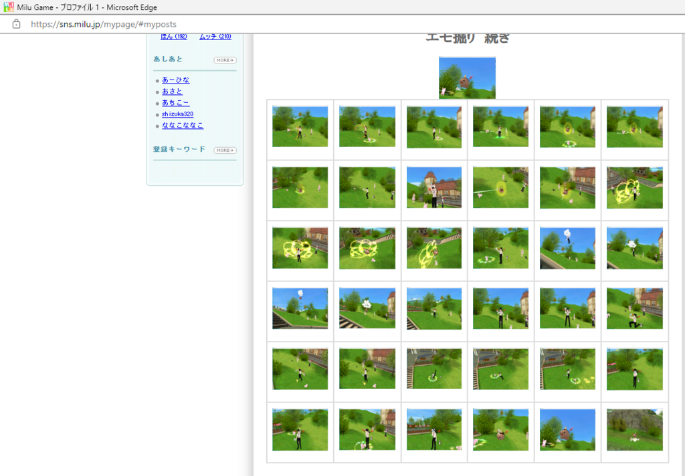This screenshot has height=476, width=685.
Task: Open bottom row thumbnail of creature against blue sky
Action: 567,430
